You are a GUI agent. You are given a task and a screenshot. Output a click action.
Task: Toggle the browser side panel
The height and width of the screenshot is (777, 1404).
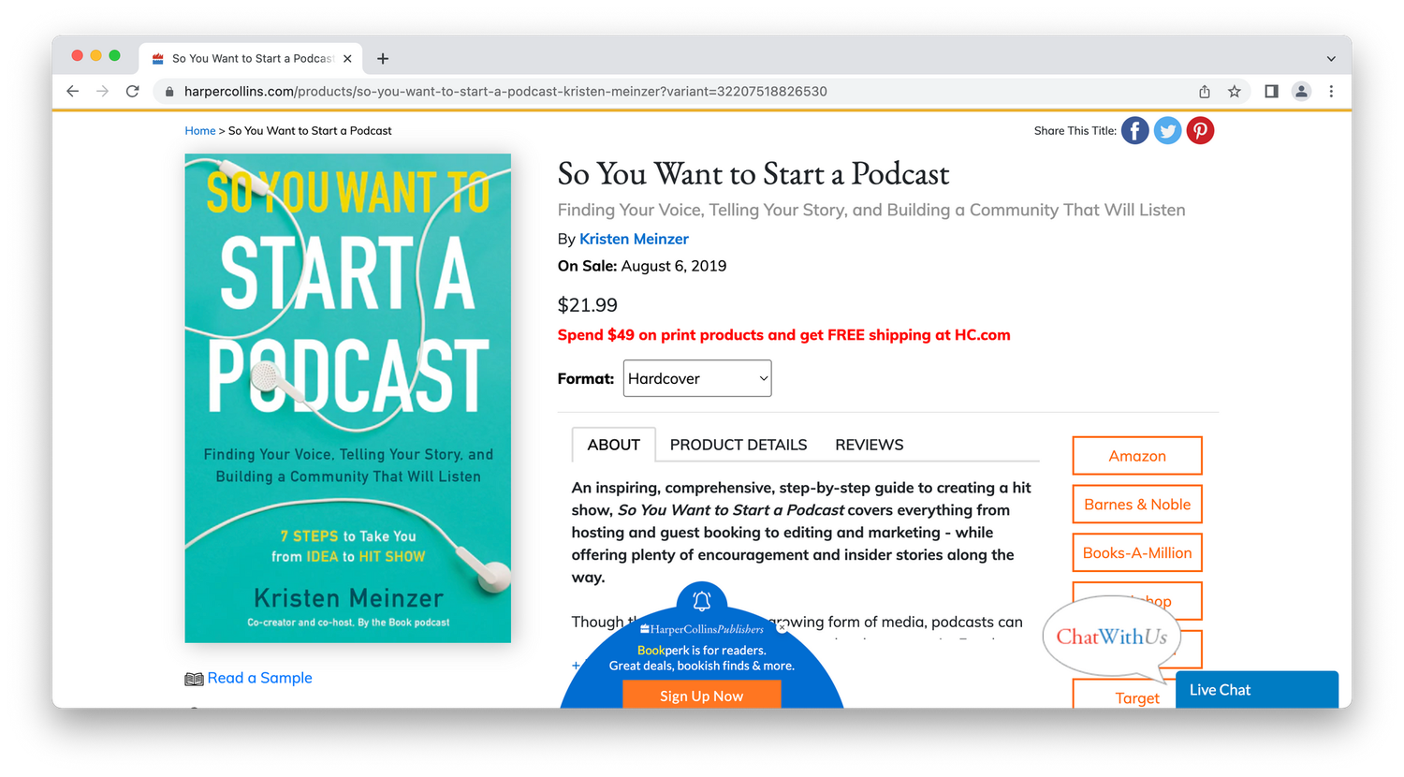[x=1271, y=91]
